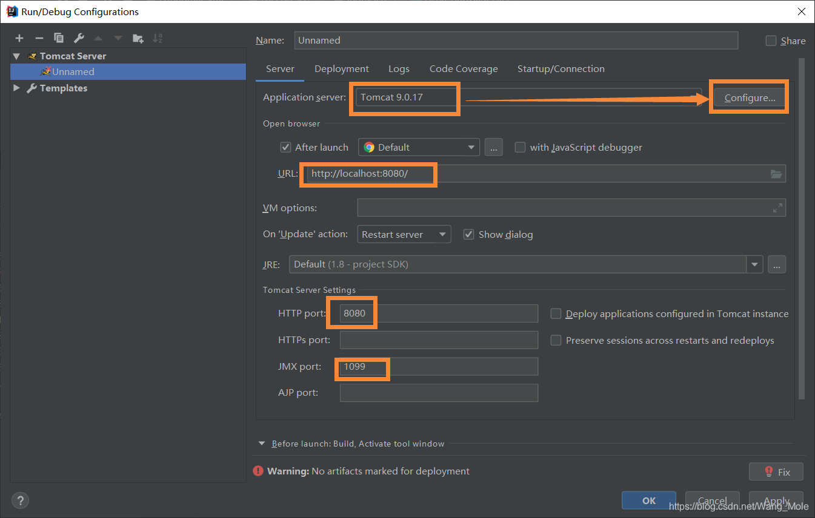The width and height of the screenshot is (815, 518).
Task: Check Preserve sessions across restarts and redeploys
Action: 556,340
